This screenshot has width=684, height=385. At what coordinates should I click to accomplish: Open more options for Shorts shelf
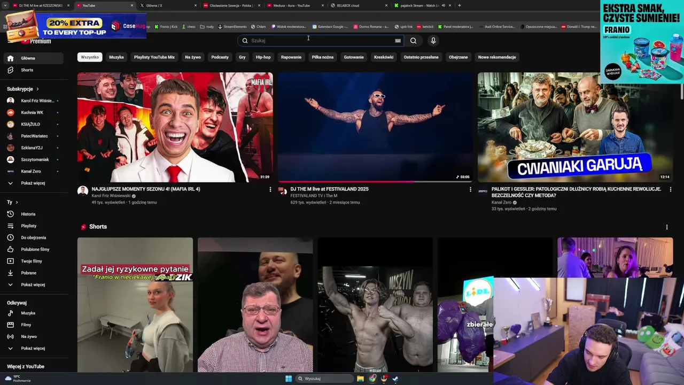(x=666, y=227)
